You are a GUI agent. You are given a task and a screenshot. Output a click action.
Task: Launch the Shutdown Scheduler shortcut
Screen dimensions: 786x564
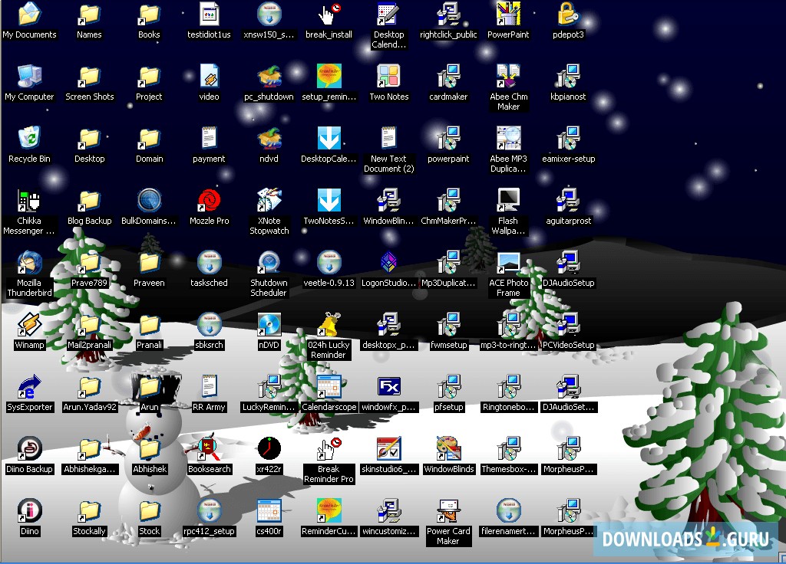click(269, 262)
